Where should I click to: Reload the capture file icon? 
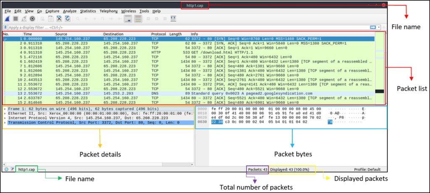tap(68, 19)
